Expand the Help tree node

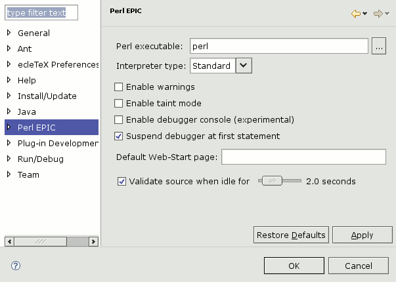click(x=9, y=80)
